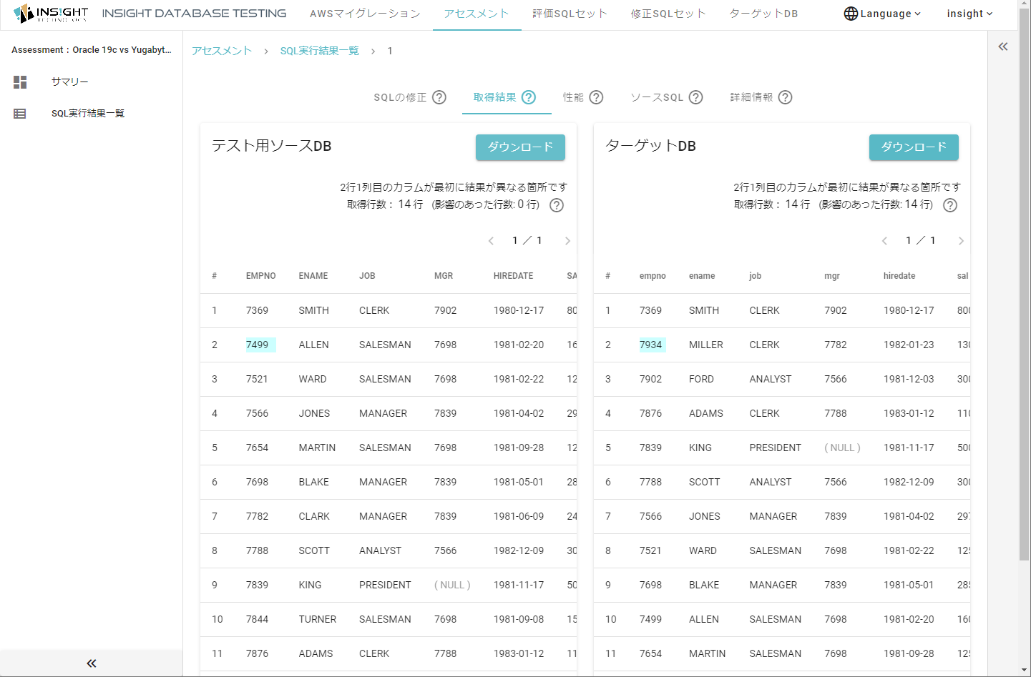This screenshot has width=1031, height=677.
Task: Open help for source DB row count
Action: (x=557, y=205)
